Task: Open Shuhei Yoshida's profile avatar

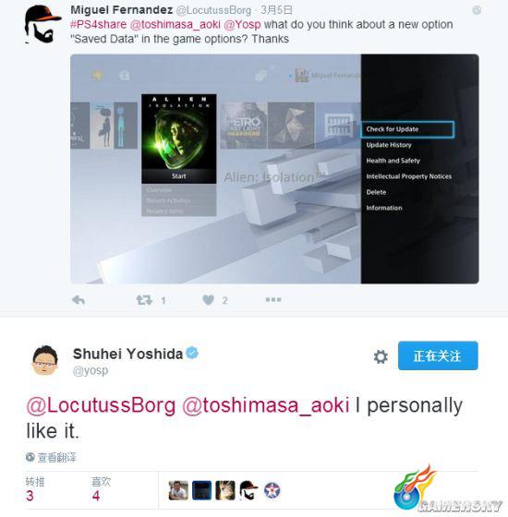Action: pyautogui.click(x=45, y=360)
